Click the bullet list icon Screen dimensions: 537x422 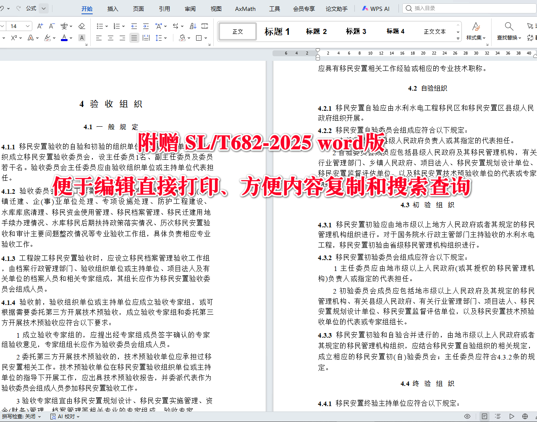click(x=100, y=26)
